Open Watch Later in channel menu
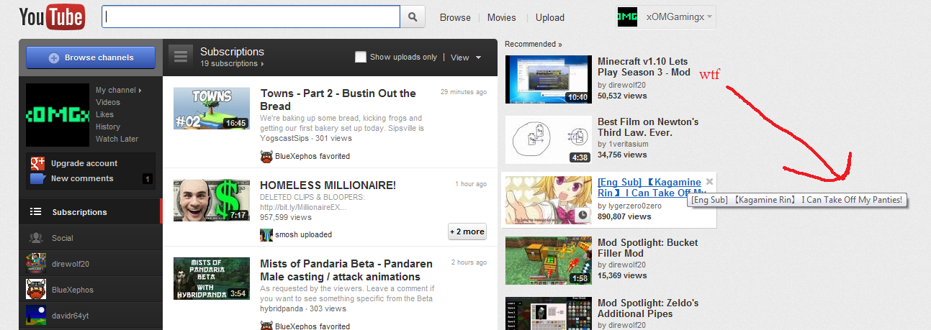Viewport: 931px width, 330px height. 117,139
